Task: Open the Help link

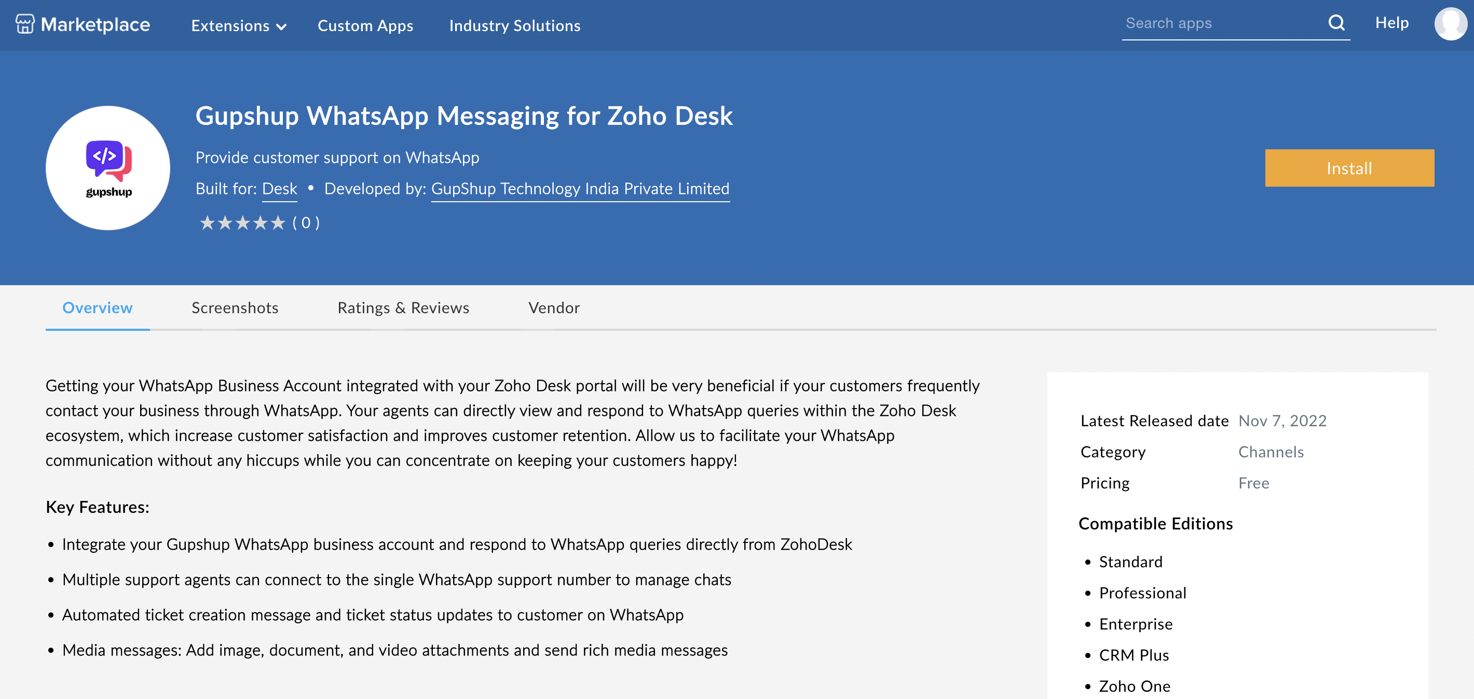Action: (1391, 23)
